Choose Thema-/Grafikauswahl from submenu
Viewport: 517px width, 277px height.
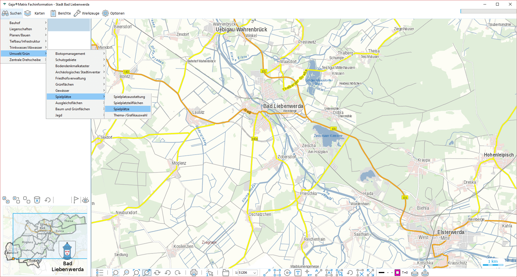[130, 115]
